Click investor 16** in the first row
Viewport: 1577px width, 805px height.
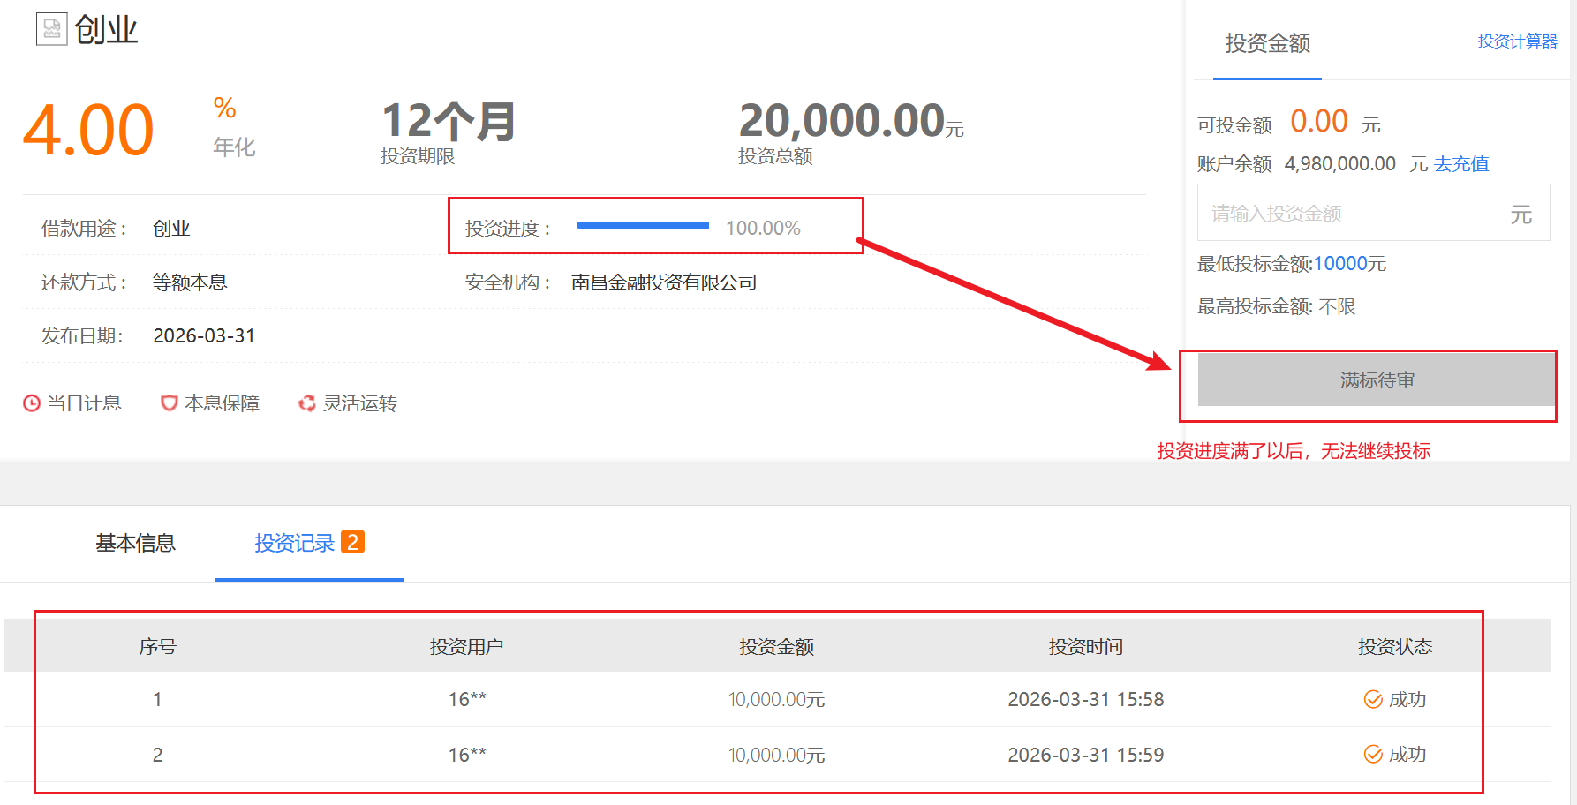click(467, 700)
